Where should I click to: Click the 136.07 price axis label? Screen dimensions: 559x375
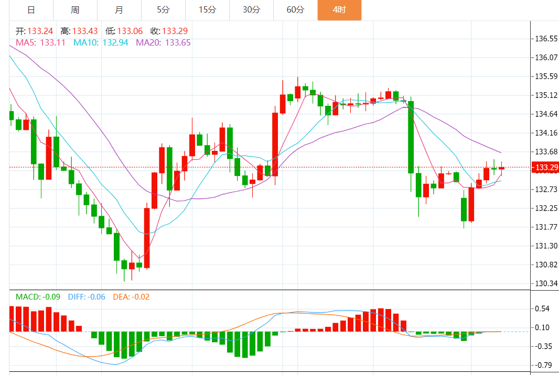click(546, 58)
